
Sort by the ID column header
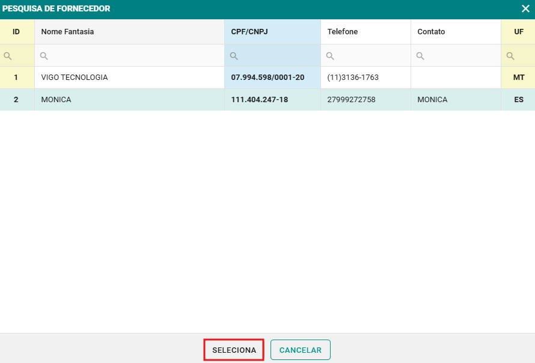tap(16, 32)
